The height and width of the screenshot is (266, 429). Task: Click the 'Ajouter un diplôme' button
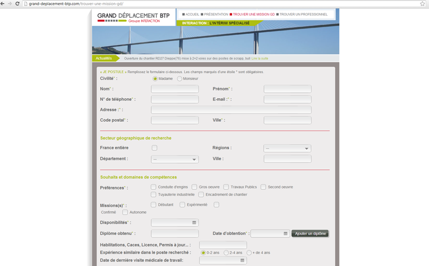[x=310, y=233]
